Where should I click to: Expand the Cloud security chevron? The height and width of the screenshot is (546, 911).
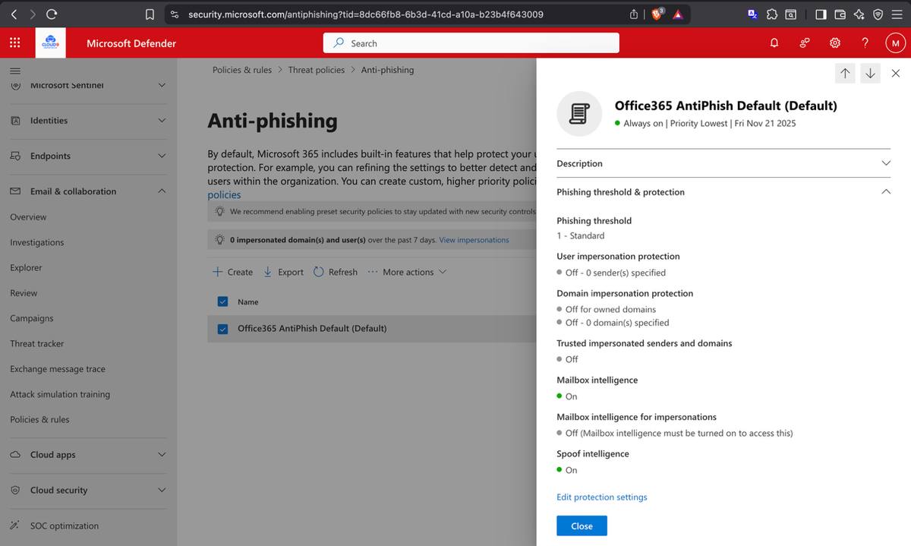click(x=162, y=490)
